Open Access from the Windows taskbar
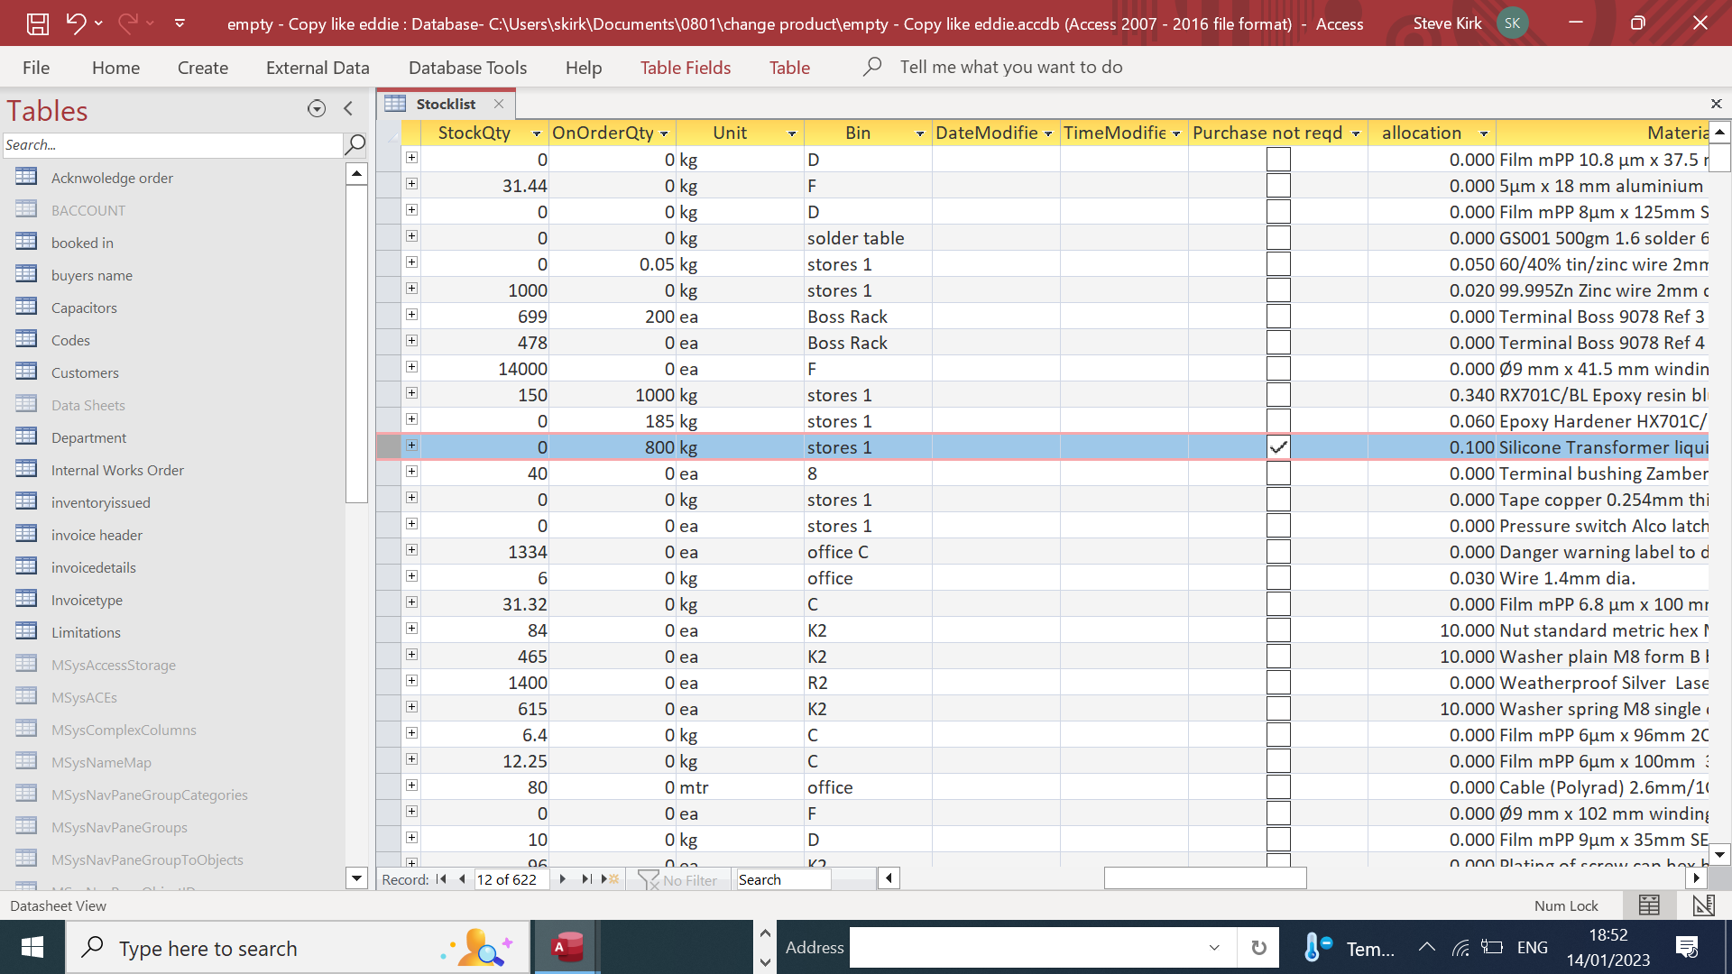1732x974 pixels. coord(567,948)
